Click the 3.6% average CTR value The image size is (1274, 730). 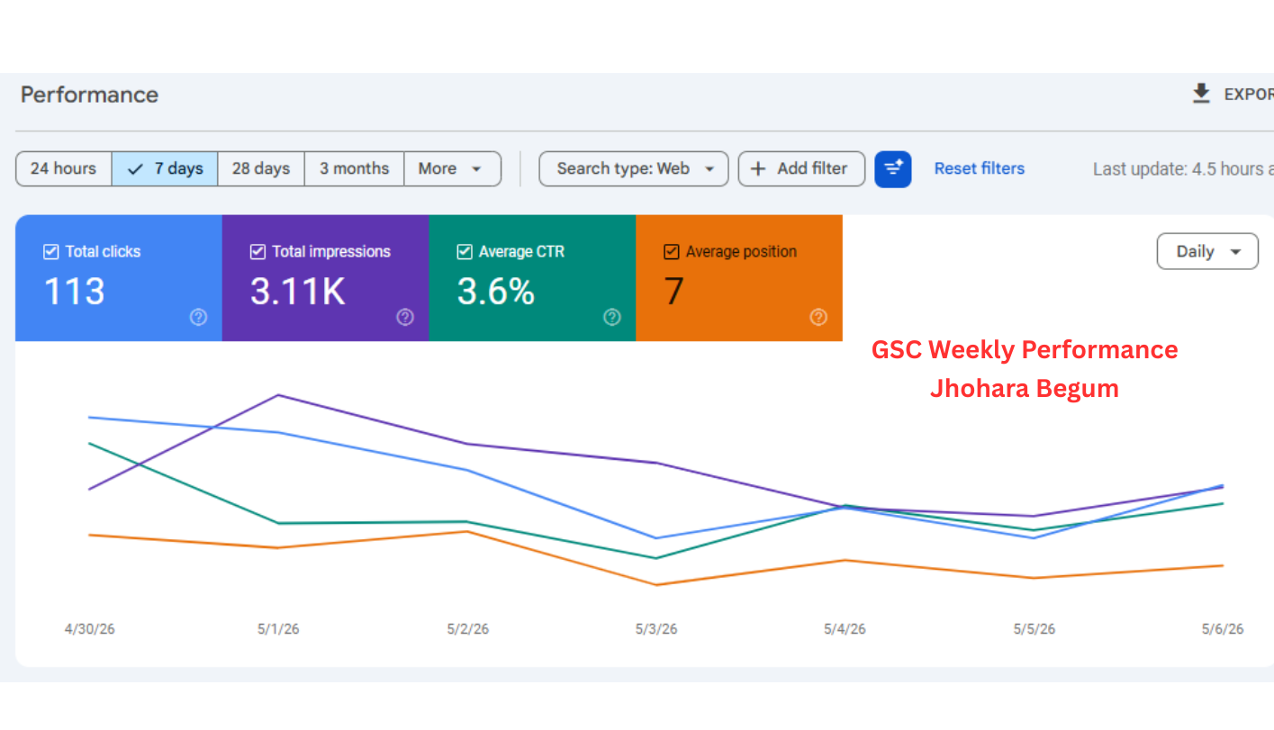pyautogui.click(x=496, y=292)
